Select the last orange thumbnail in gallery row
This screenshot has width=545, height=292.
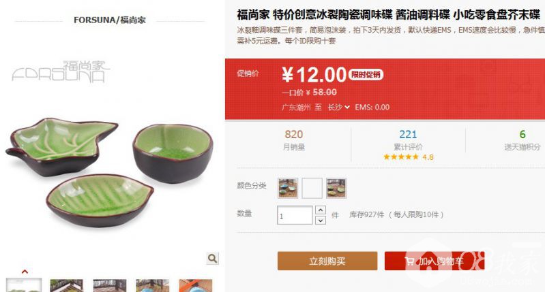[195, 285]
